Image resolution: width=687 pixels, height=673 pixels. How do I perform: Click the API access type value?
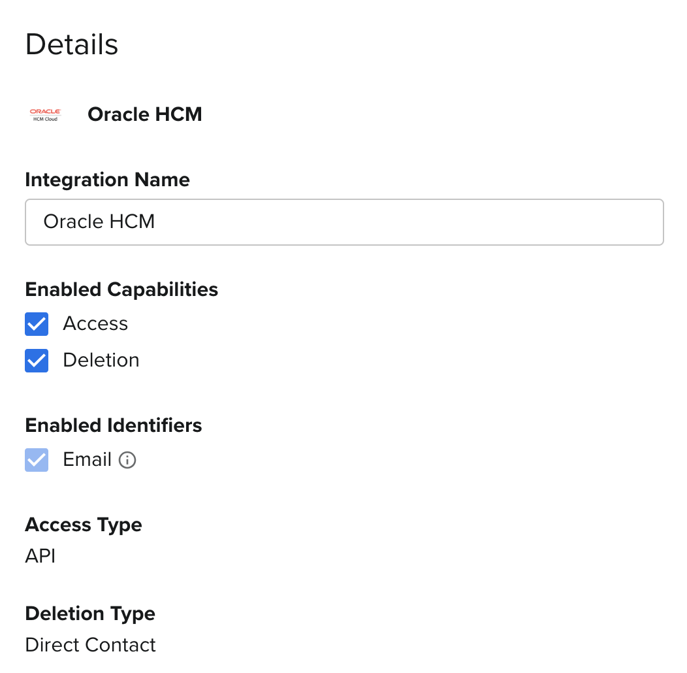[x=40, y=556]
